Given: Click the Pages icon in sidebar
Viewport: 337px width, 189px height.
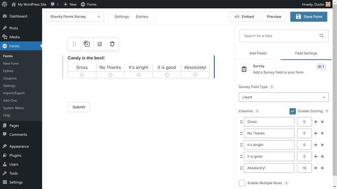Looking at the screenshot, I should click(x=5, y=125).
